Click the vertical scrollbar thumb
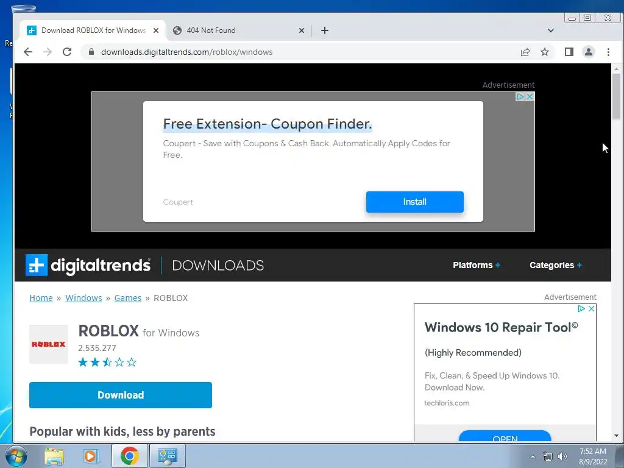Viewport: 624px width, 468px height. tap(617, 97)
